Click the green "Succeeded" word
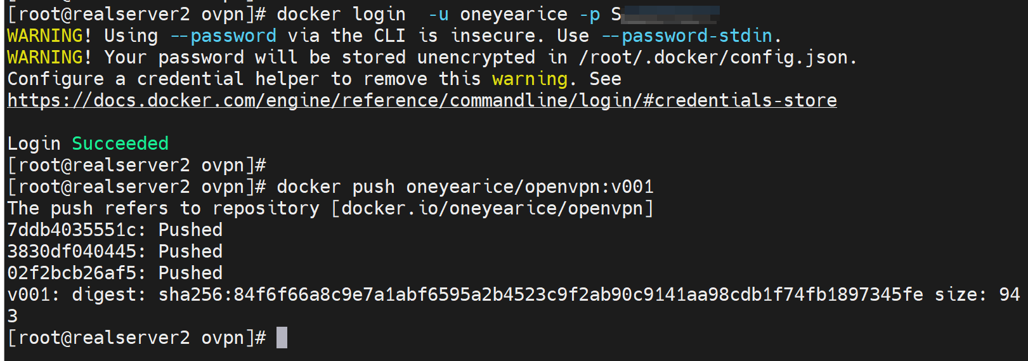This screenshot has height=361, width=1028. click(x=120, y=143)
